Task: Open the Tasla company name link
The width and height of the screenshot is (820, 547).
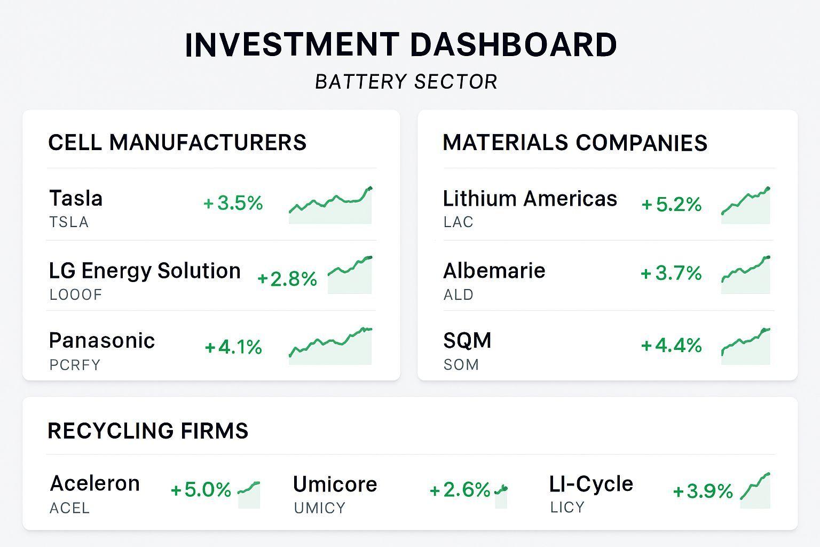Action: (76, 198)
